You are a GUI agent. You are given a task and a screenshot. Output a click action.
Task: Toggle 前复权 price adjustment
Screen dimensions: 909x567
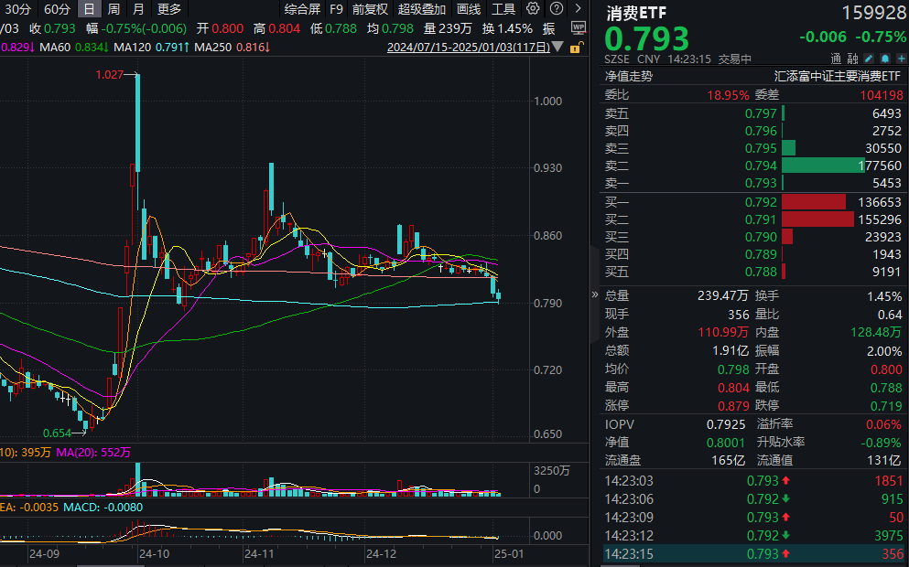click(x=370, y=9)
